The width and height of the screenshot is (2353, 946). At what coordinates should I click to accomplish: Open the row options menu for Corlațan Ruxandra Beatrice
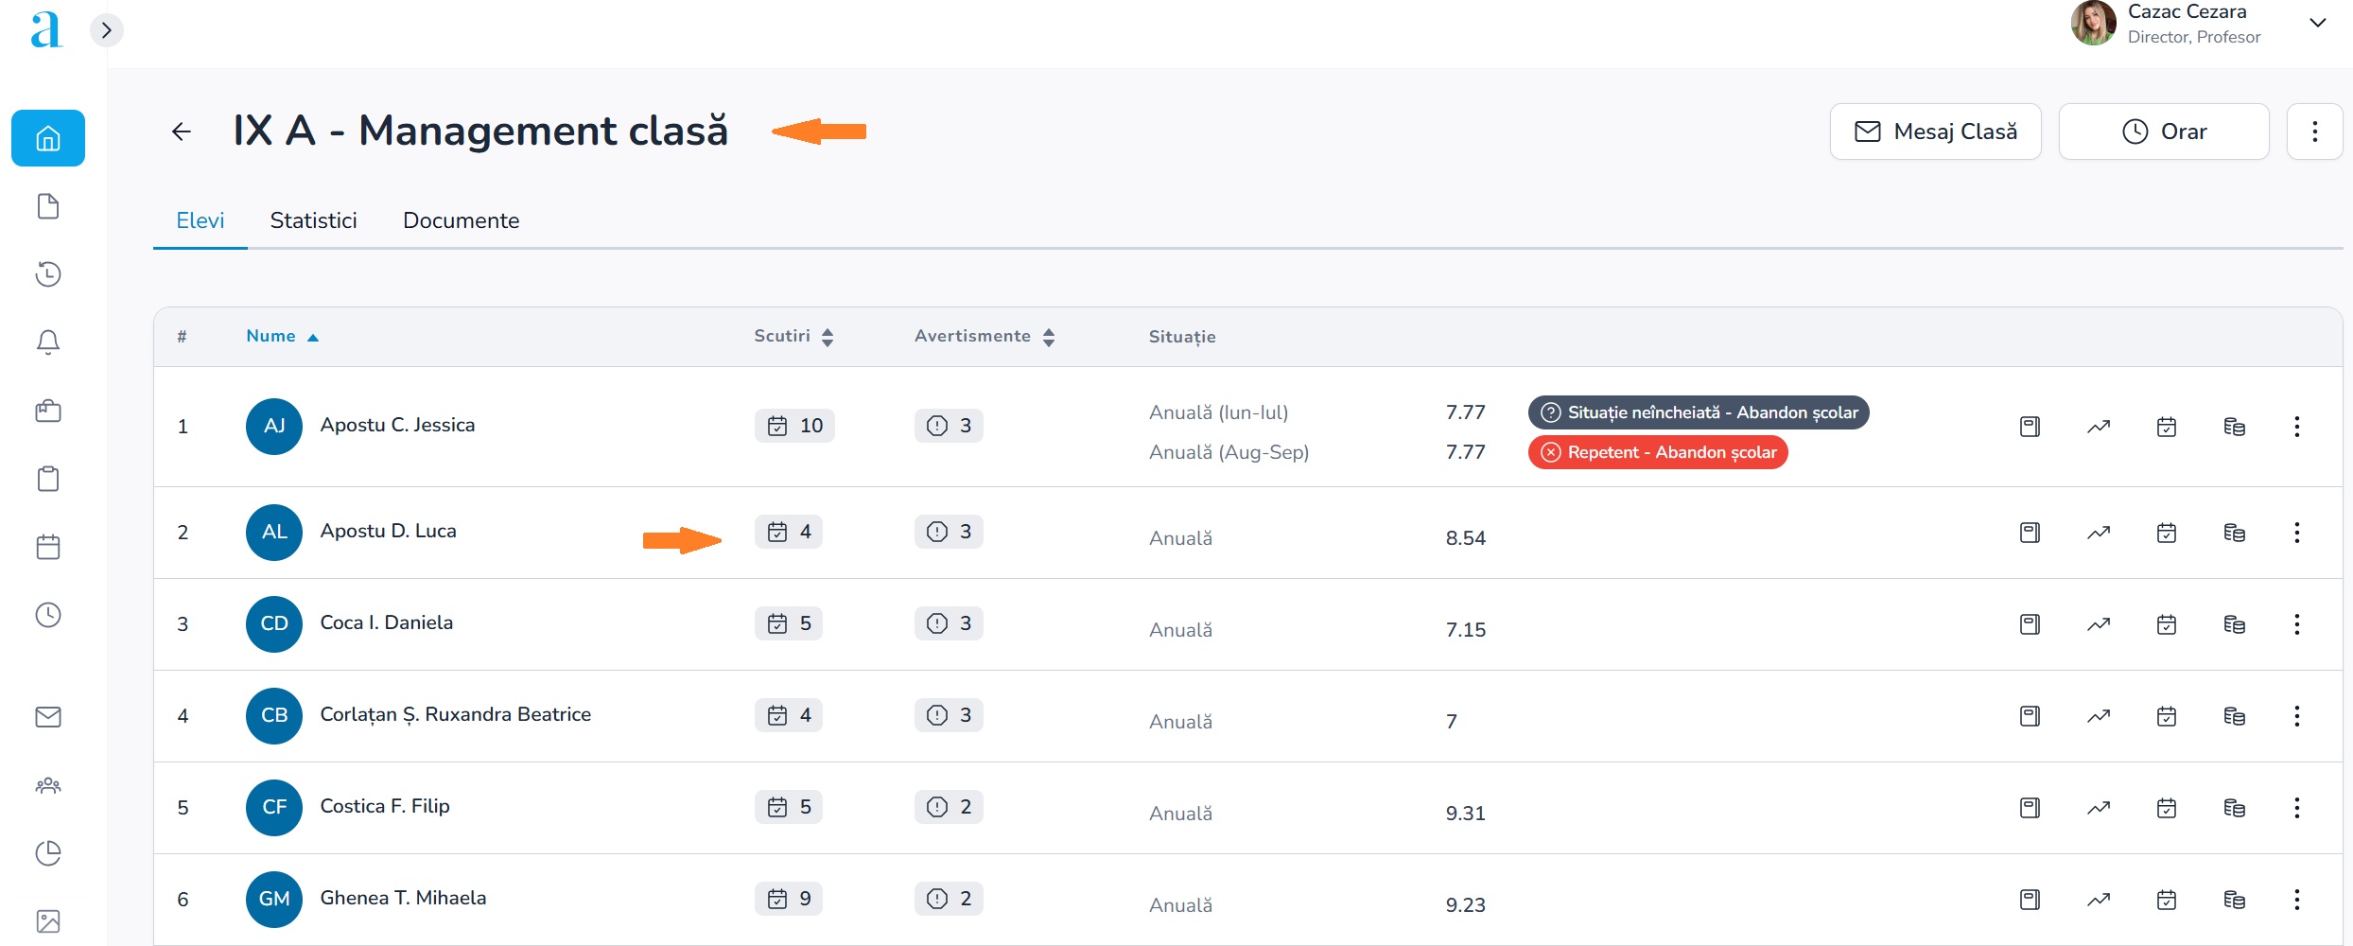coord(2296,716)
